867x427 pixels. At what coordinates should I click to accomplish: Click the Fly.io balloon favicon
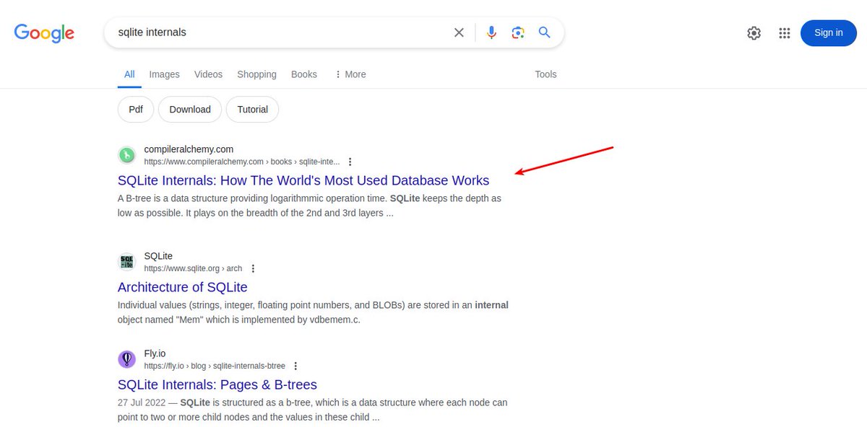[x=127, y=359]
